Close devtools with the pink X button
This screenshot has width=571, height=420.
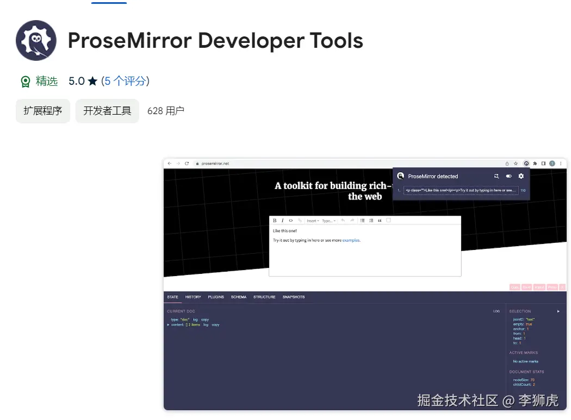pos(562,287)
